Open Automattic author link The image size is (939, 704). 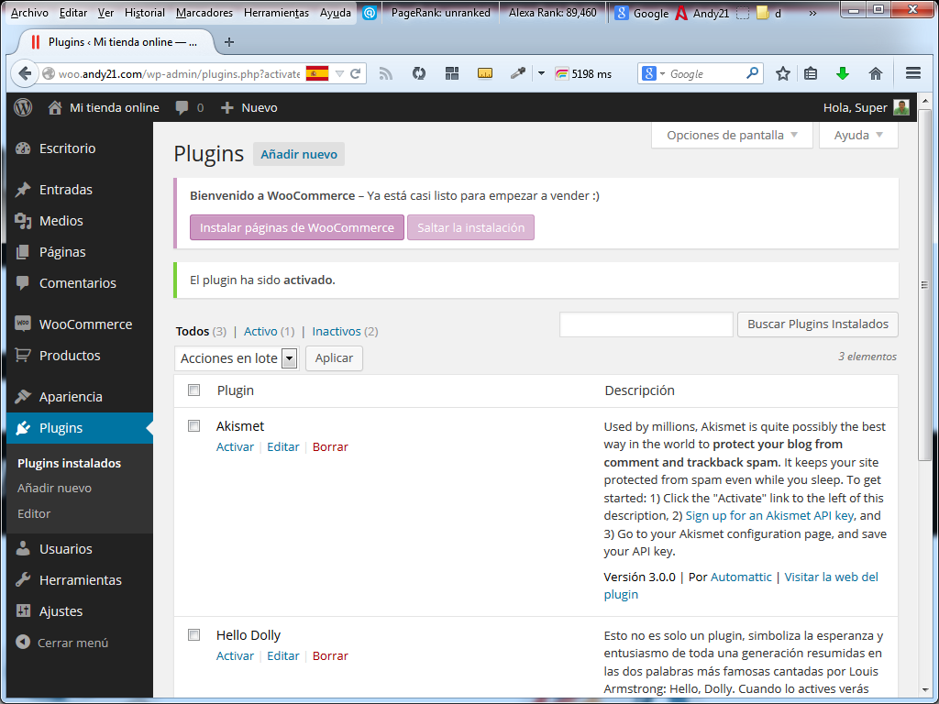(x=741, y=577)
